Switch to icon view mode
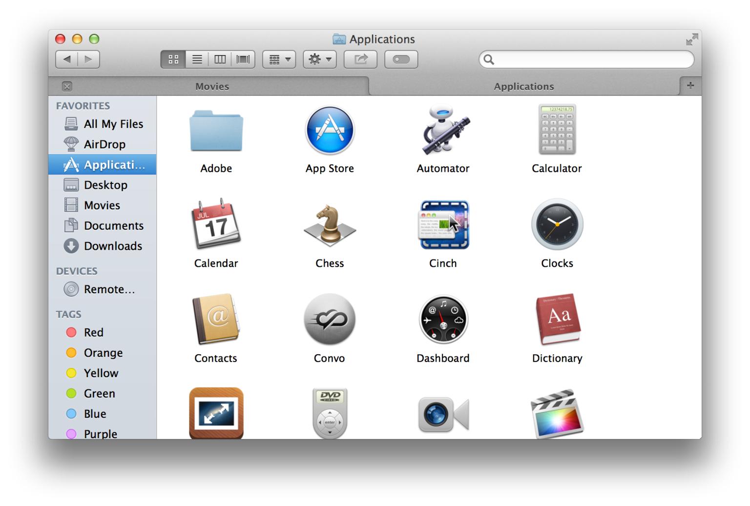 point(173,60)
